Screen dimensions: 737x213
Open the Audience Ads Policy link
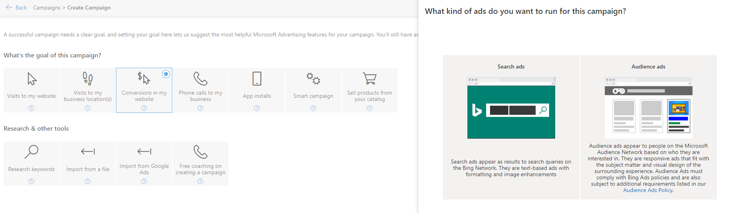point(648,190)
